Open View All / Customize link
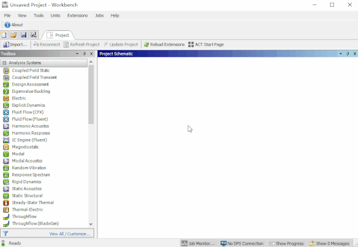This screenshot has height=247, width=358. point(70,234)
